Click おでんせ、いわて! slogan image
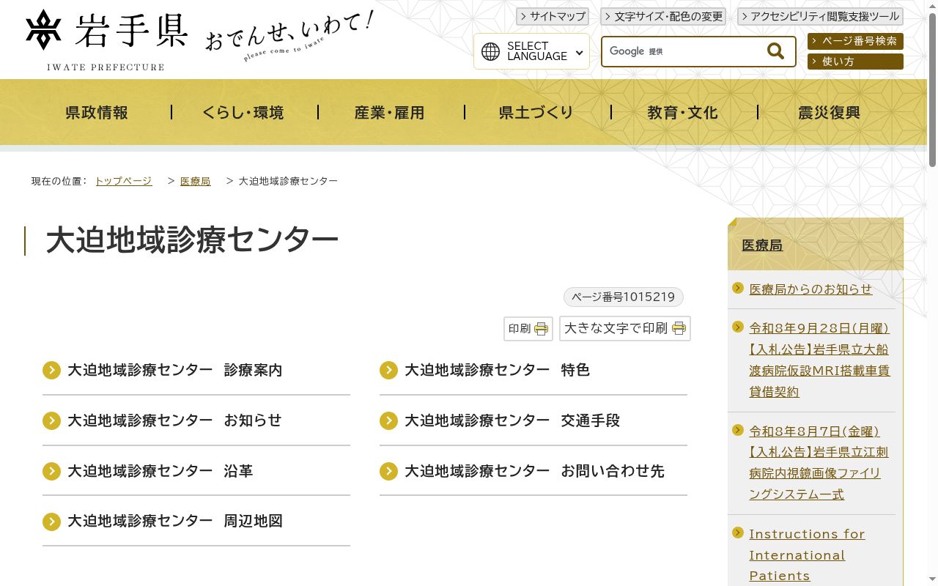 pos(289,35)
